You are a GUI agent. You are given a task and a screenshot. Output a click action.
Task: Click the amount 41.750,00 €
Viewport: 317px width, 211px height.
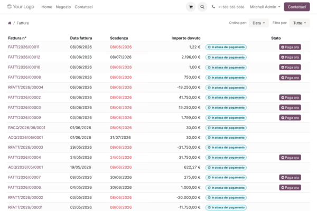tap(190, 98)
